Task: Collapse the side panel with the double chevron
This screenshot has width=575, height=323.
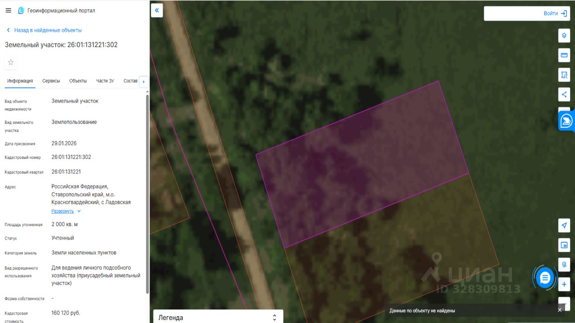Action: point(157,10)
